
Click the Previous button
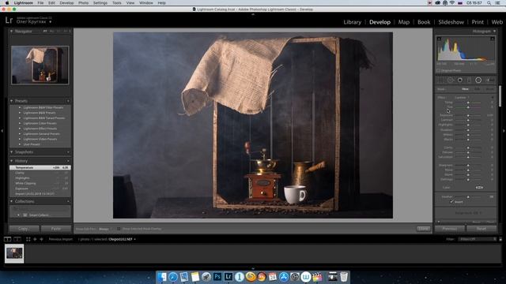tap(450, 229)
